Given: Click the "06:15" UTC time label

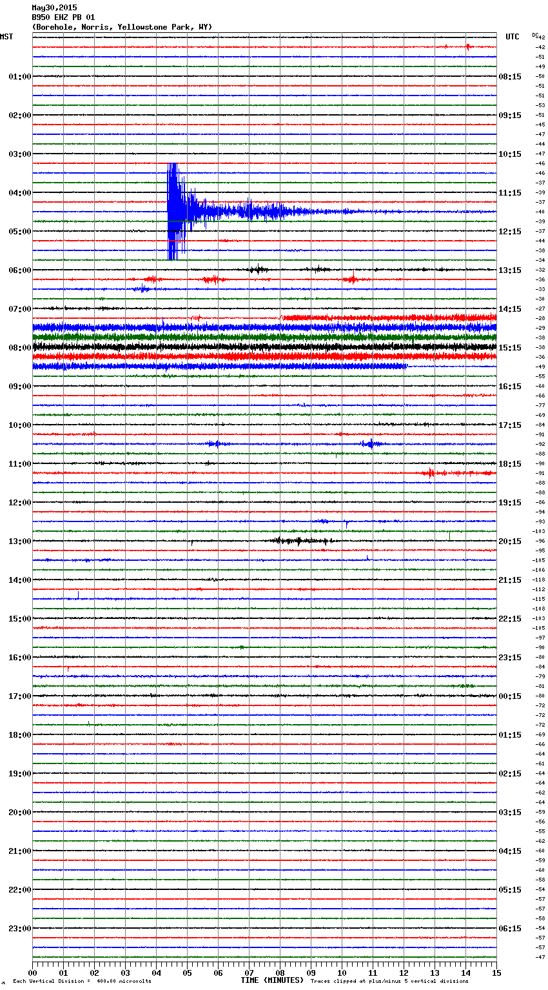Looking at the screenshot, I should point(510,929).
